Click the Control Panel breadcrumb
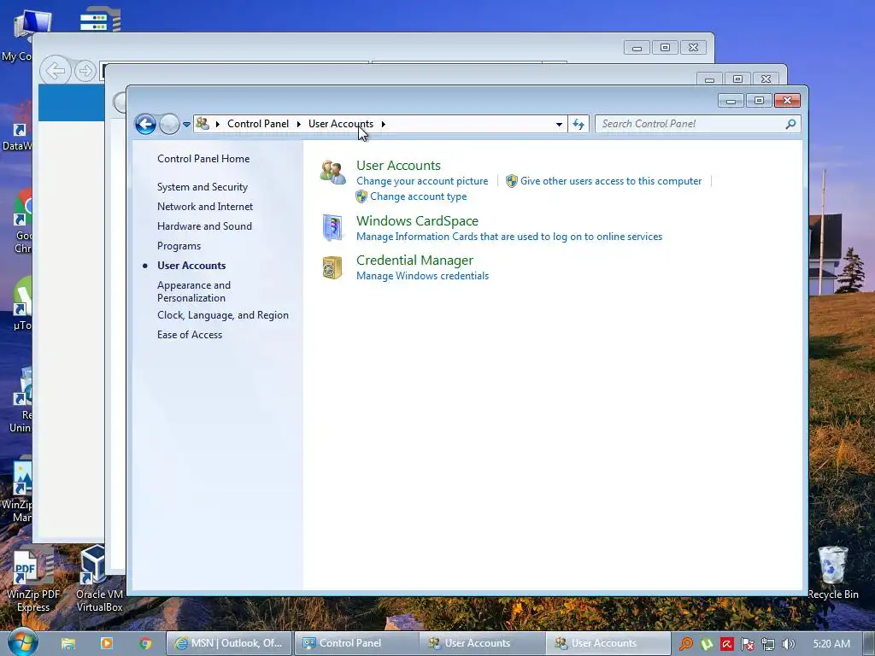The image size is (875, 656). tap(258, 124)
